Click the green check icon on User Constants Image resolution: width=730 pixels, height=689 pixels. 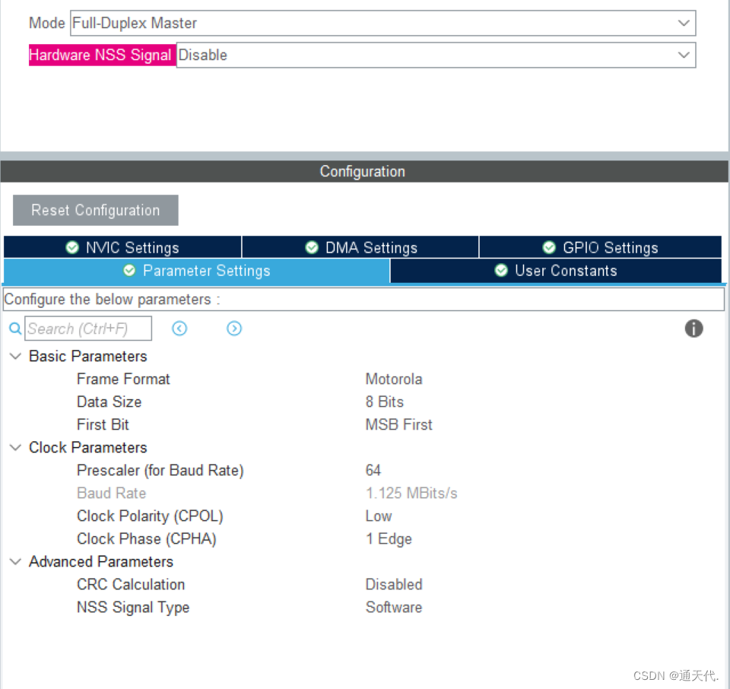[x=501, y=271]
